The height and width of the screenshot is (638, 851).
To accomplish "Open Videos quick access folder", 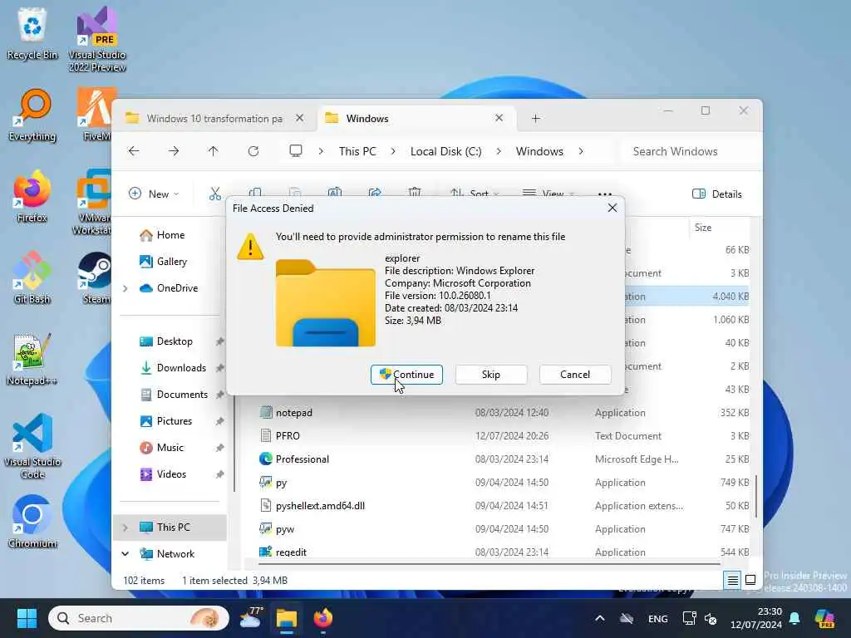I will 171,474.
